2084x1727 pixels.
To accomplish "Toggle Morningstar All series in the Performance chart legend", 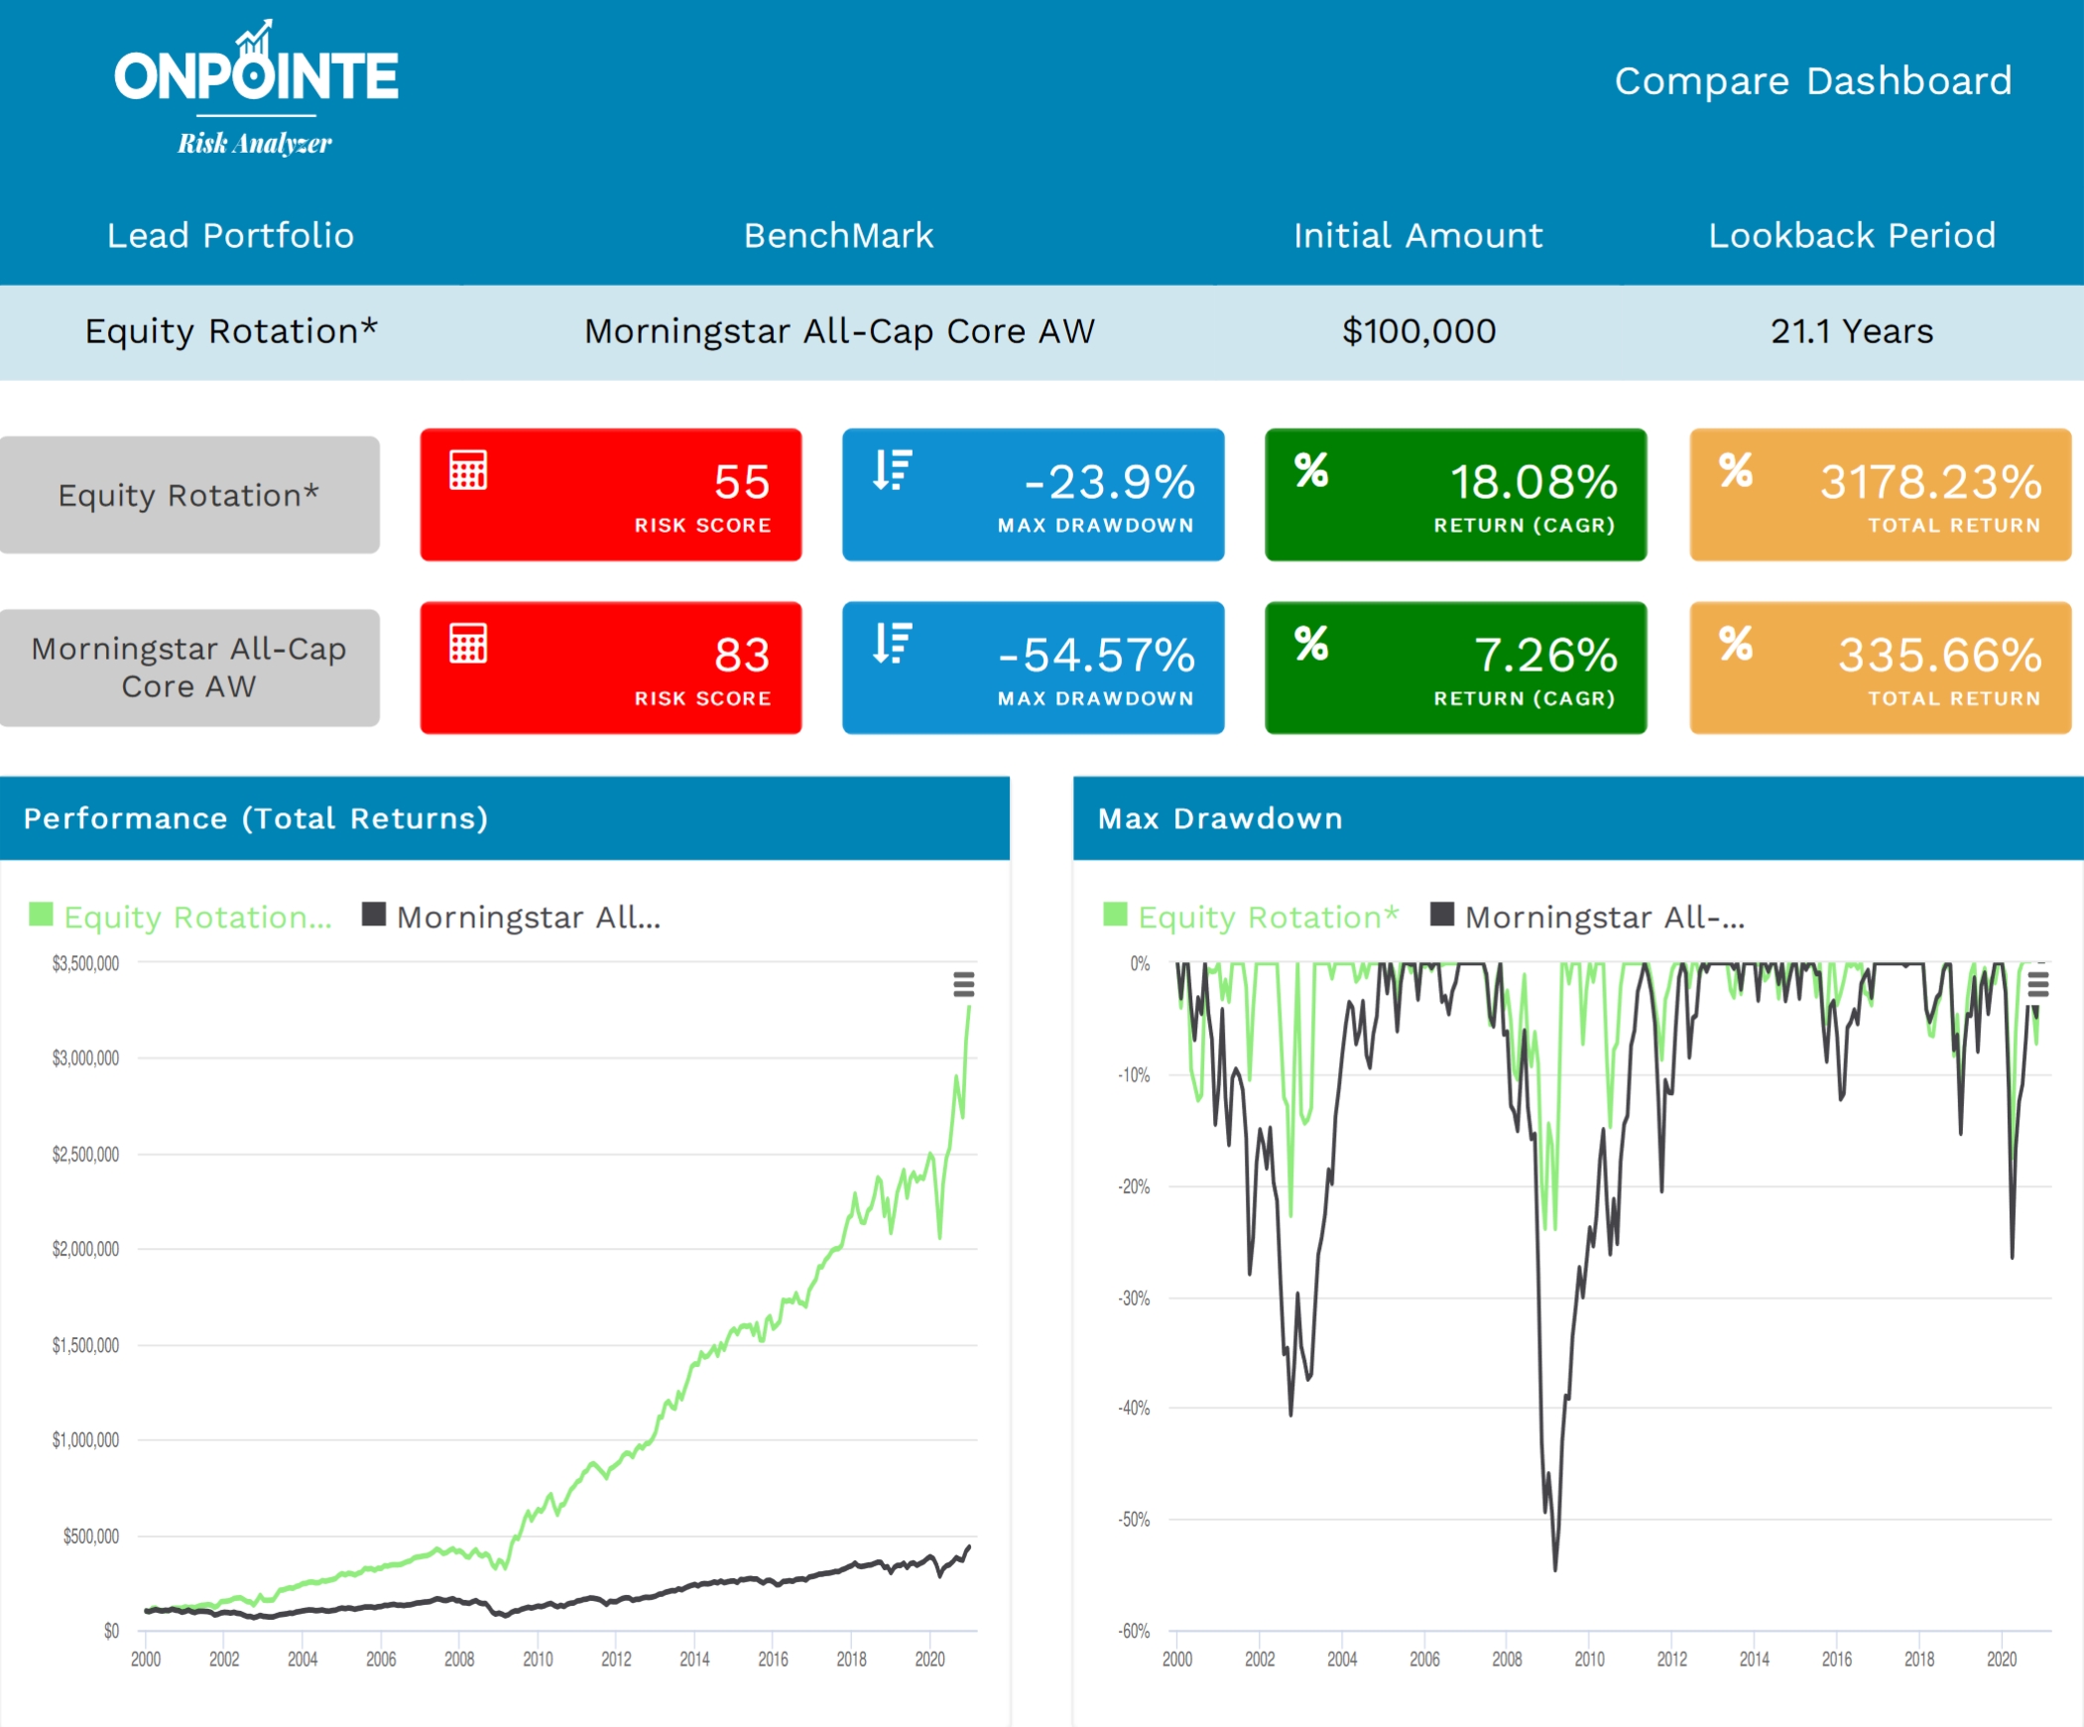I will point(527,918).
